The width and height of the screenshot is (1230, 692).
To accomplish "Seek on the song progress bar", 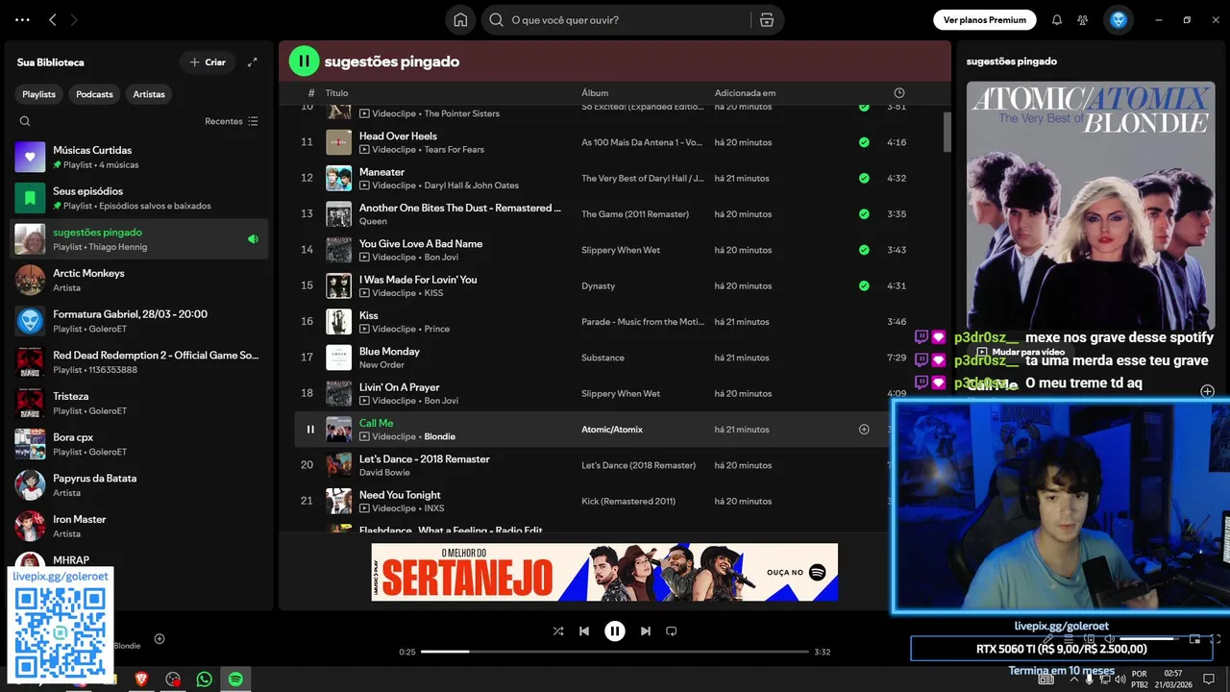I will [x=615, y=652].
